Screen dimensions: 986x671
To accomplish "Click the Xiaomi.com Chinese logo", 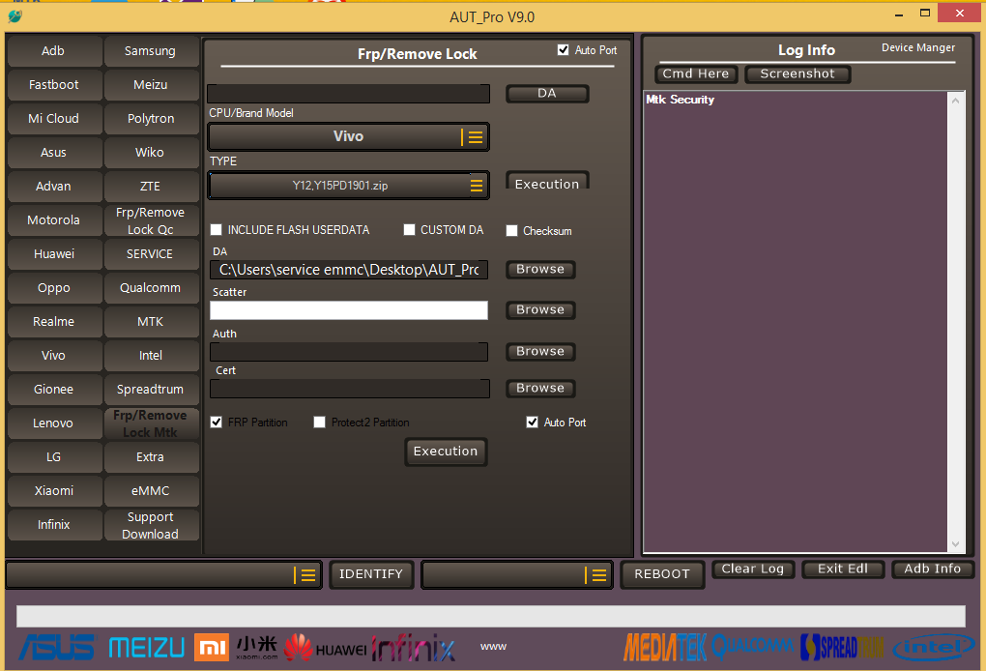I will coord(257,647).
